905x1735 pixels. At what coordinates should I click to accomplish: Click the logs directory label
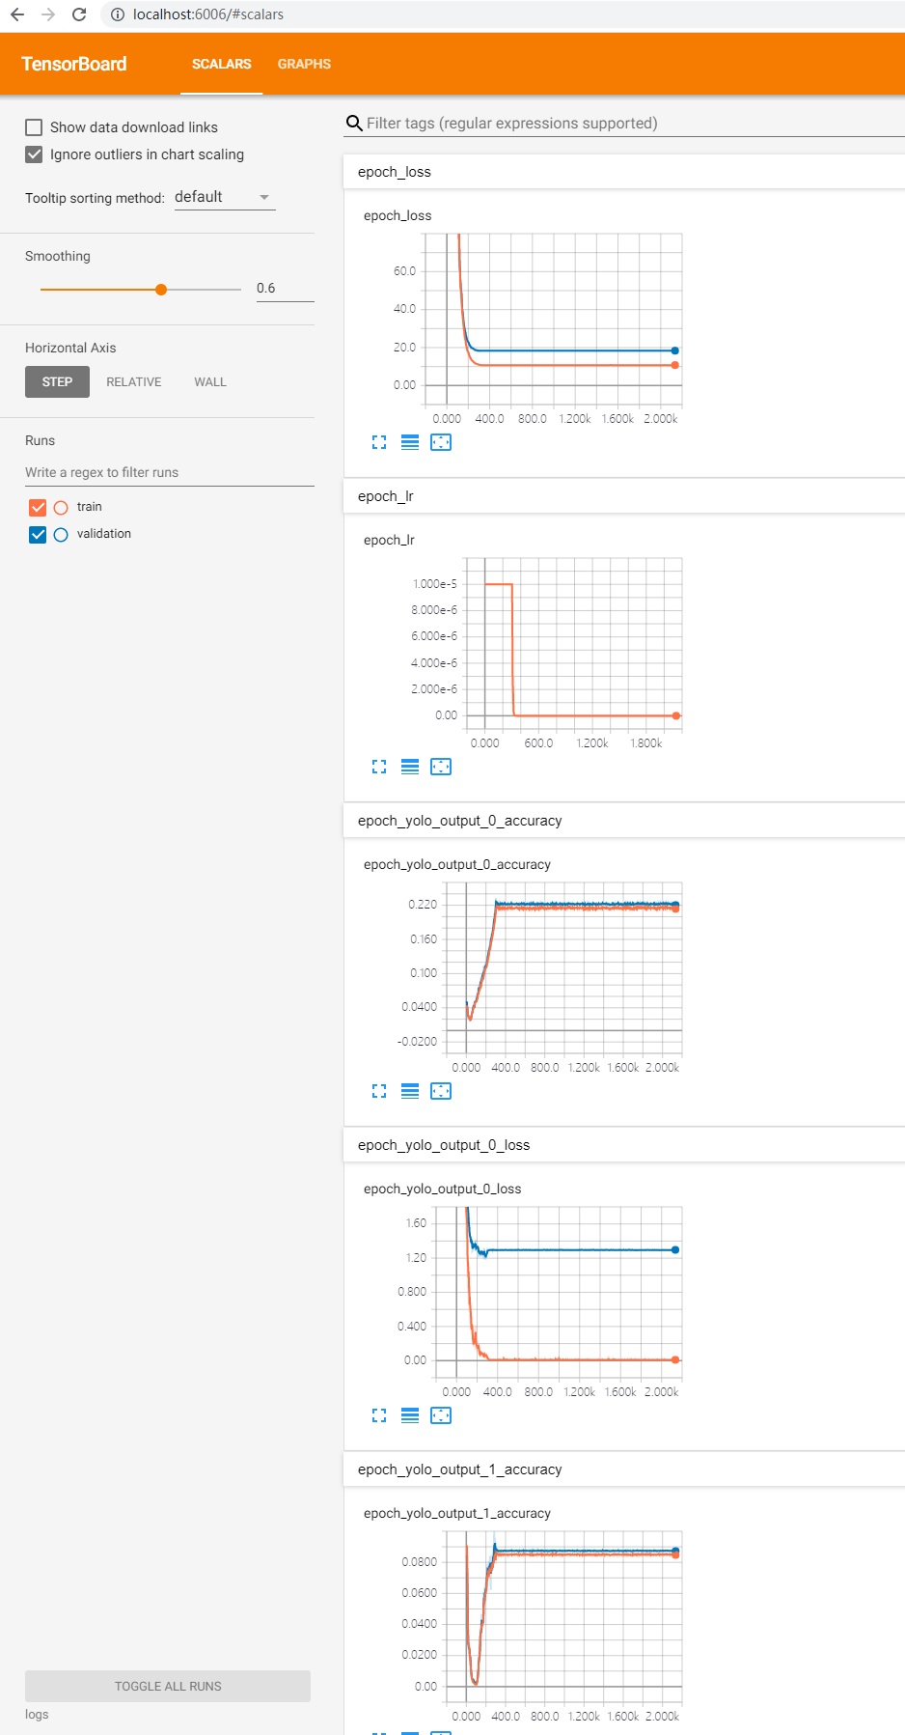(37, 1715)
